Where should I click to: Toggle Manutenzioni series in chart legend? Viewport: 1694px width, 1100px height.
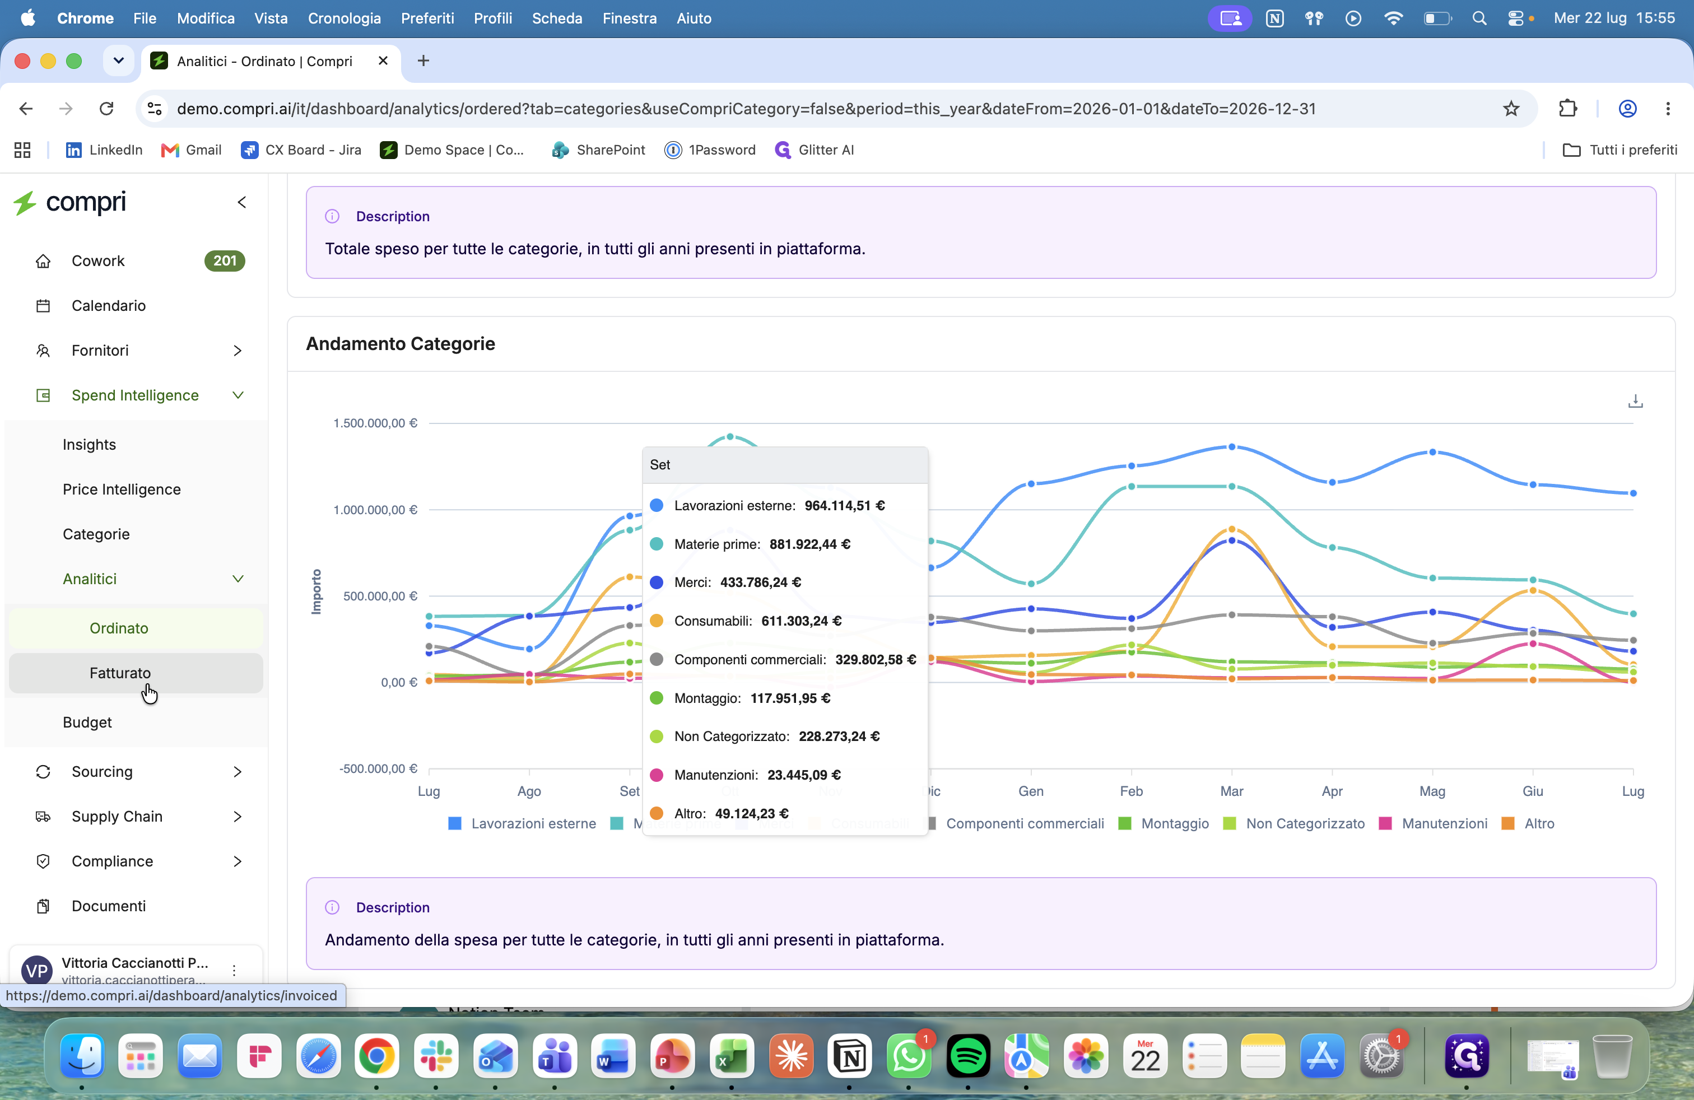tap(1433, 823)
